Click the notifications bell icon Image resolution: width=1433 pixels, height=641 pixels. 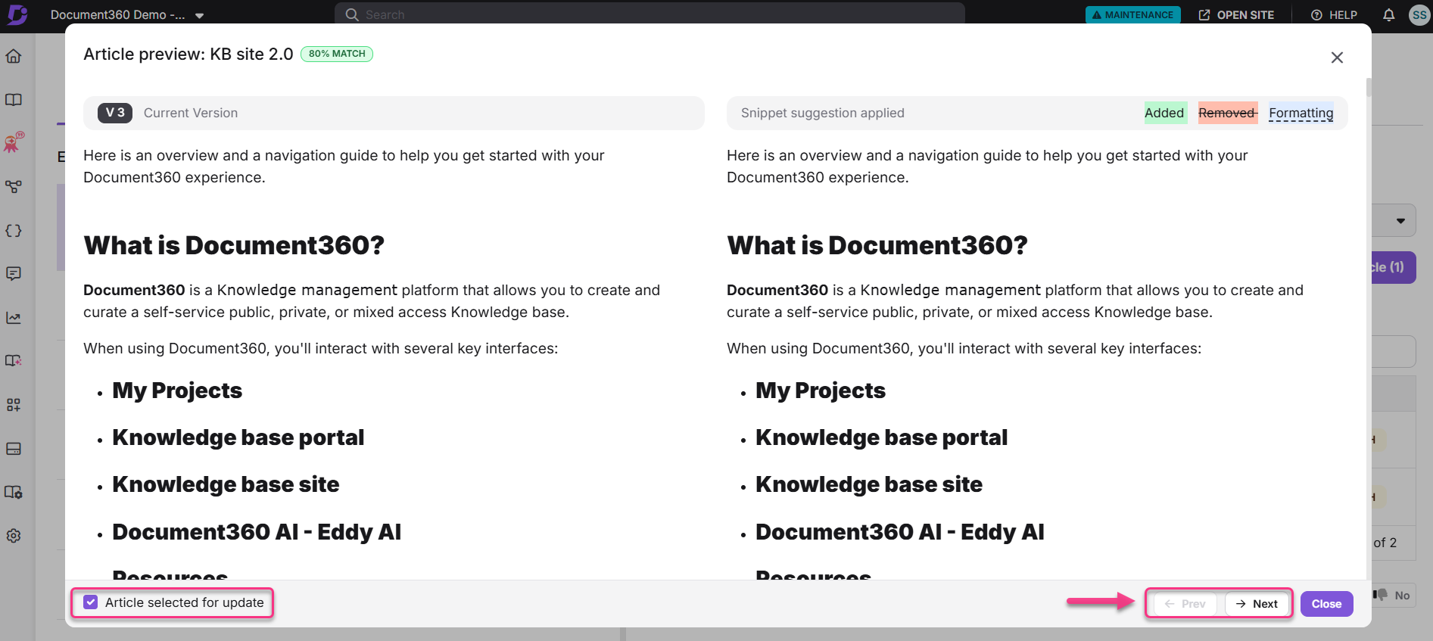(x=1388, y=15)
